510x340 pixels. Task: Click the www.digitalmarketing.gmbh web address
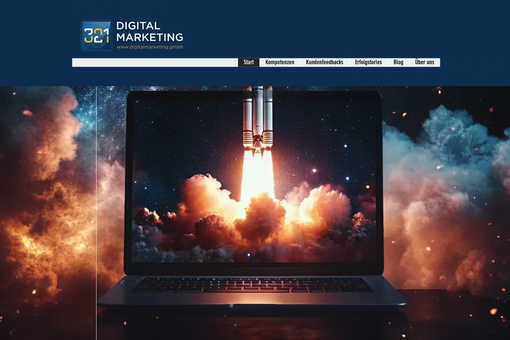150,47
